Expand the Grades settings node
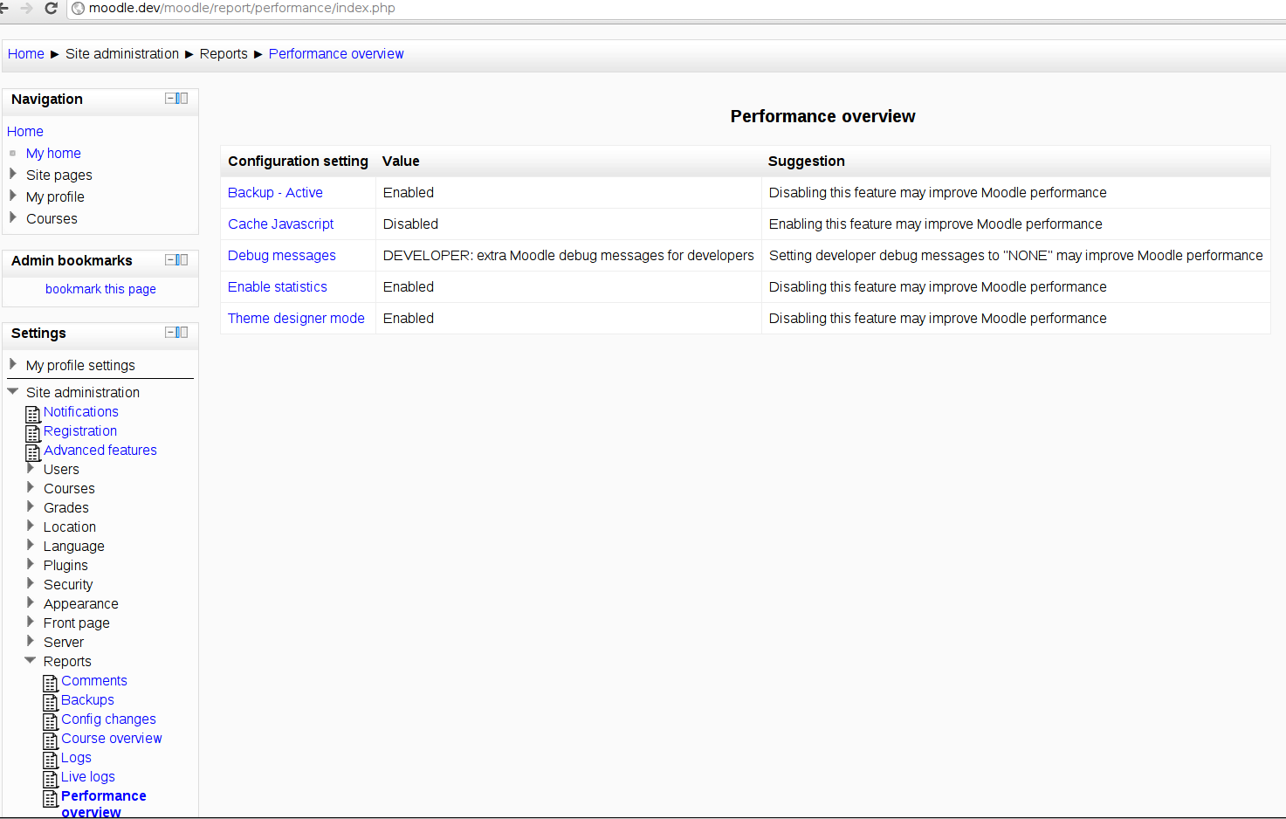Viewport: 1286px width, 819px height. 31,506
